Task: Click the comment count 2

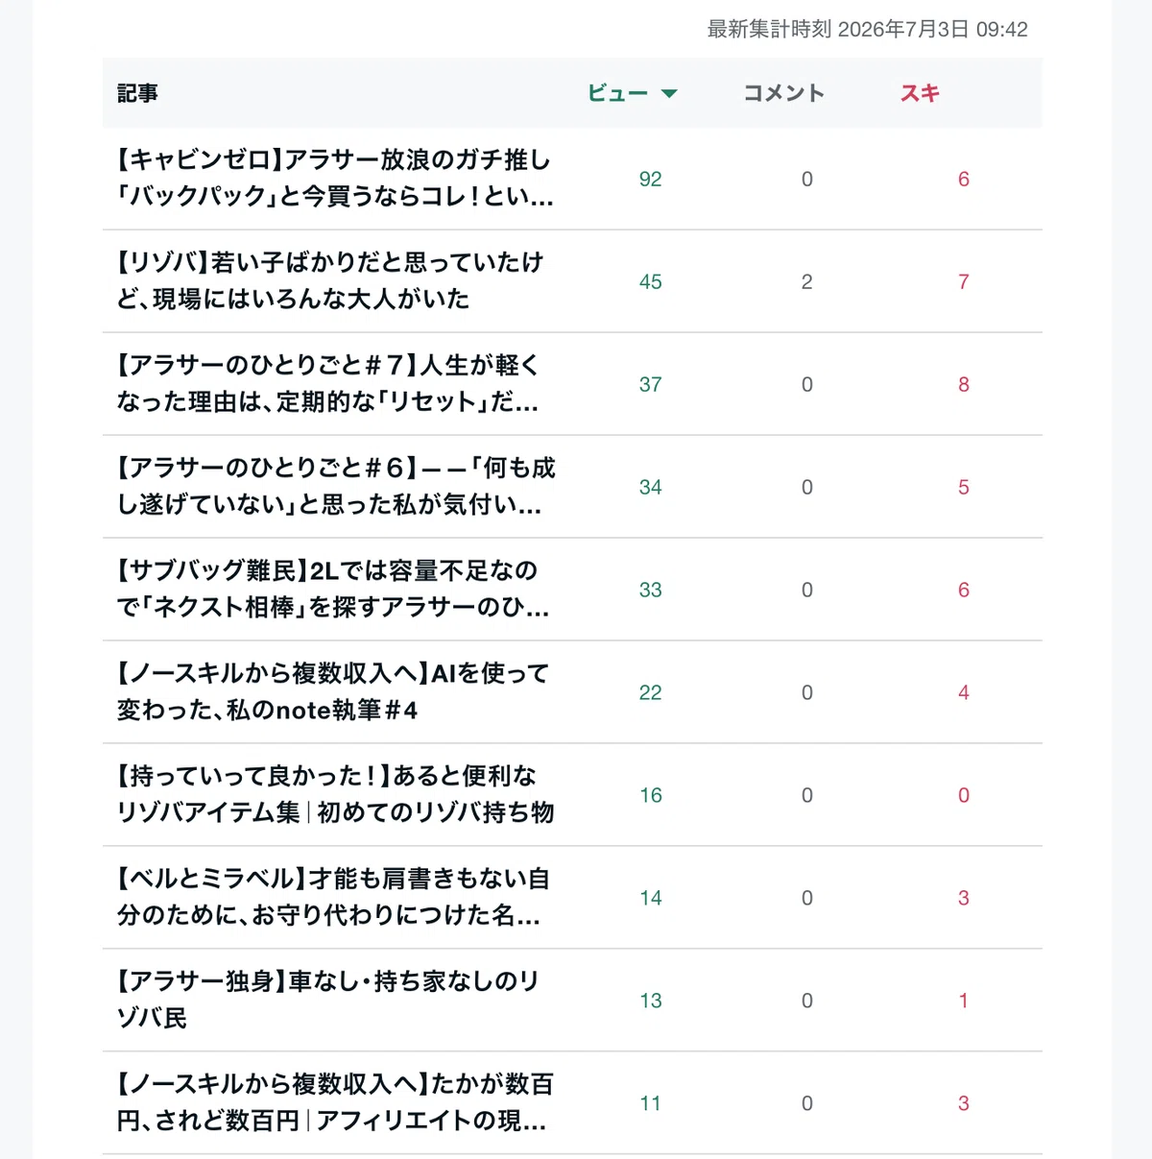Action: [806, 281]
